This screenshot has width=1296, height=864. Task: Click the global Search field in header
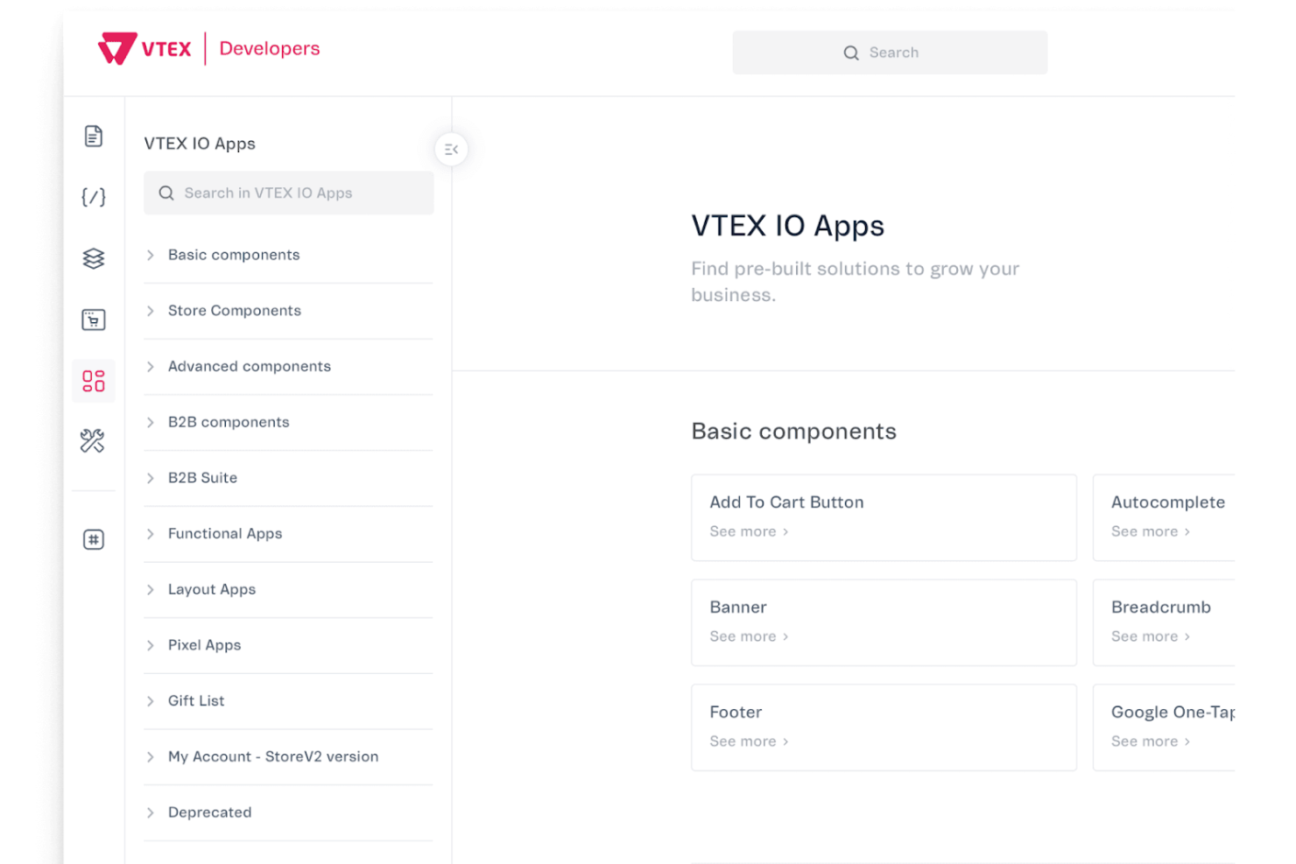tap(890, 53)
